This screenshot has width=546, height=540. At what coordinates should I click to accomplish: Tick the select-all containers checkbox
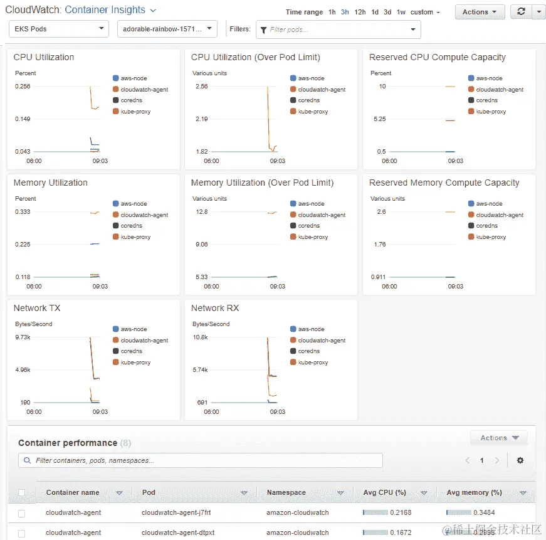[21, 492]
